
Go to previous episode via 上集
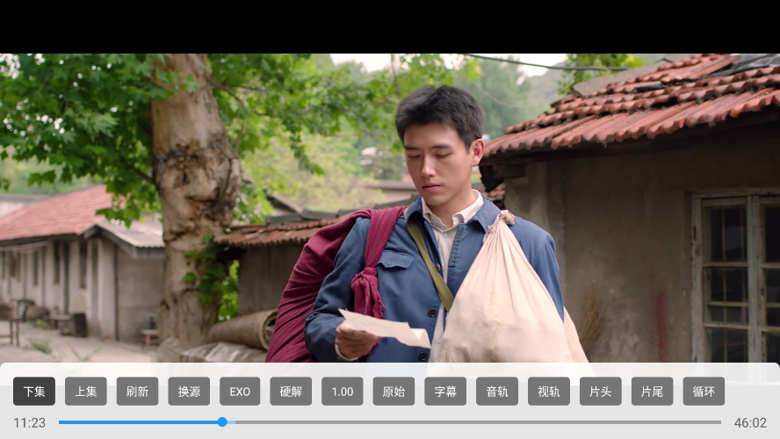pyautogui.click(x=86, y=392)
